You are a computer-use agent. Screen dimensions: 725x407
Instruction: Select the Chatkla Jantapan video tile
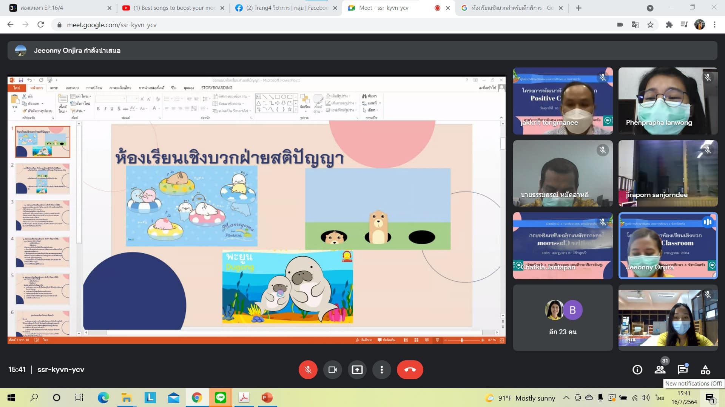point(563,246)
